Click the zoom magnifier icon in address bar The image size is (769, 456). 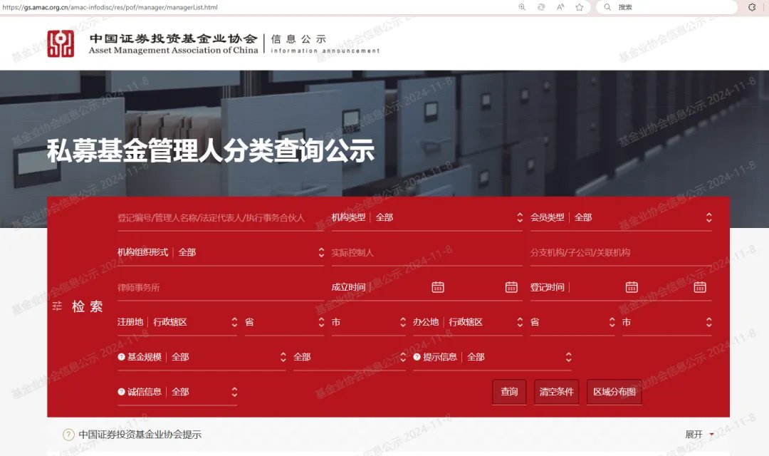(x=522, y=7)
